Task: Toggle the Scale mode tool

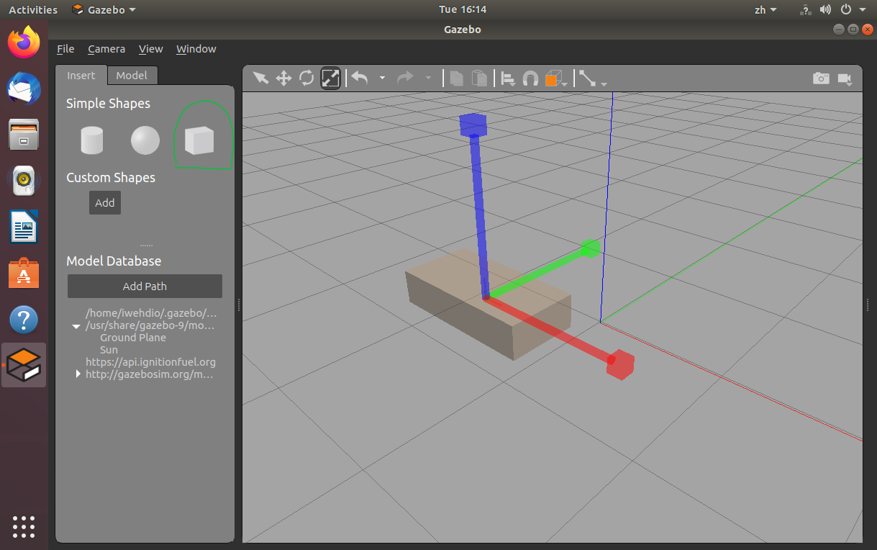Action: pyautogui.click(x=330, y=78)
